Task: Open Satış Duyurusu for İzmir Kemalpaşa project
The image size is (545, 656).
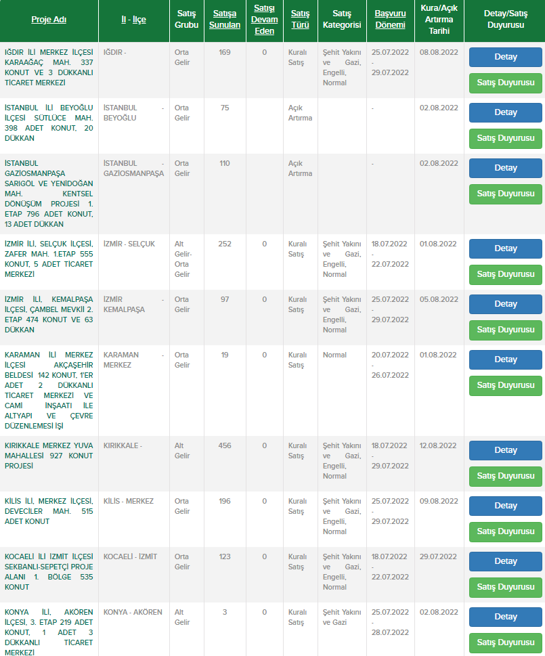Action: [x=505, y=330]
